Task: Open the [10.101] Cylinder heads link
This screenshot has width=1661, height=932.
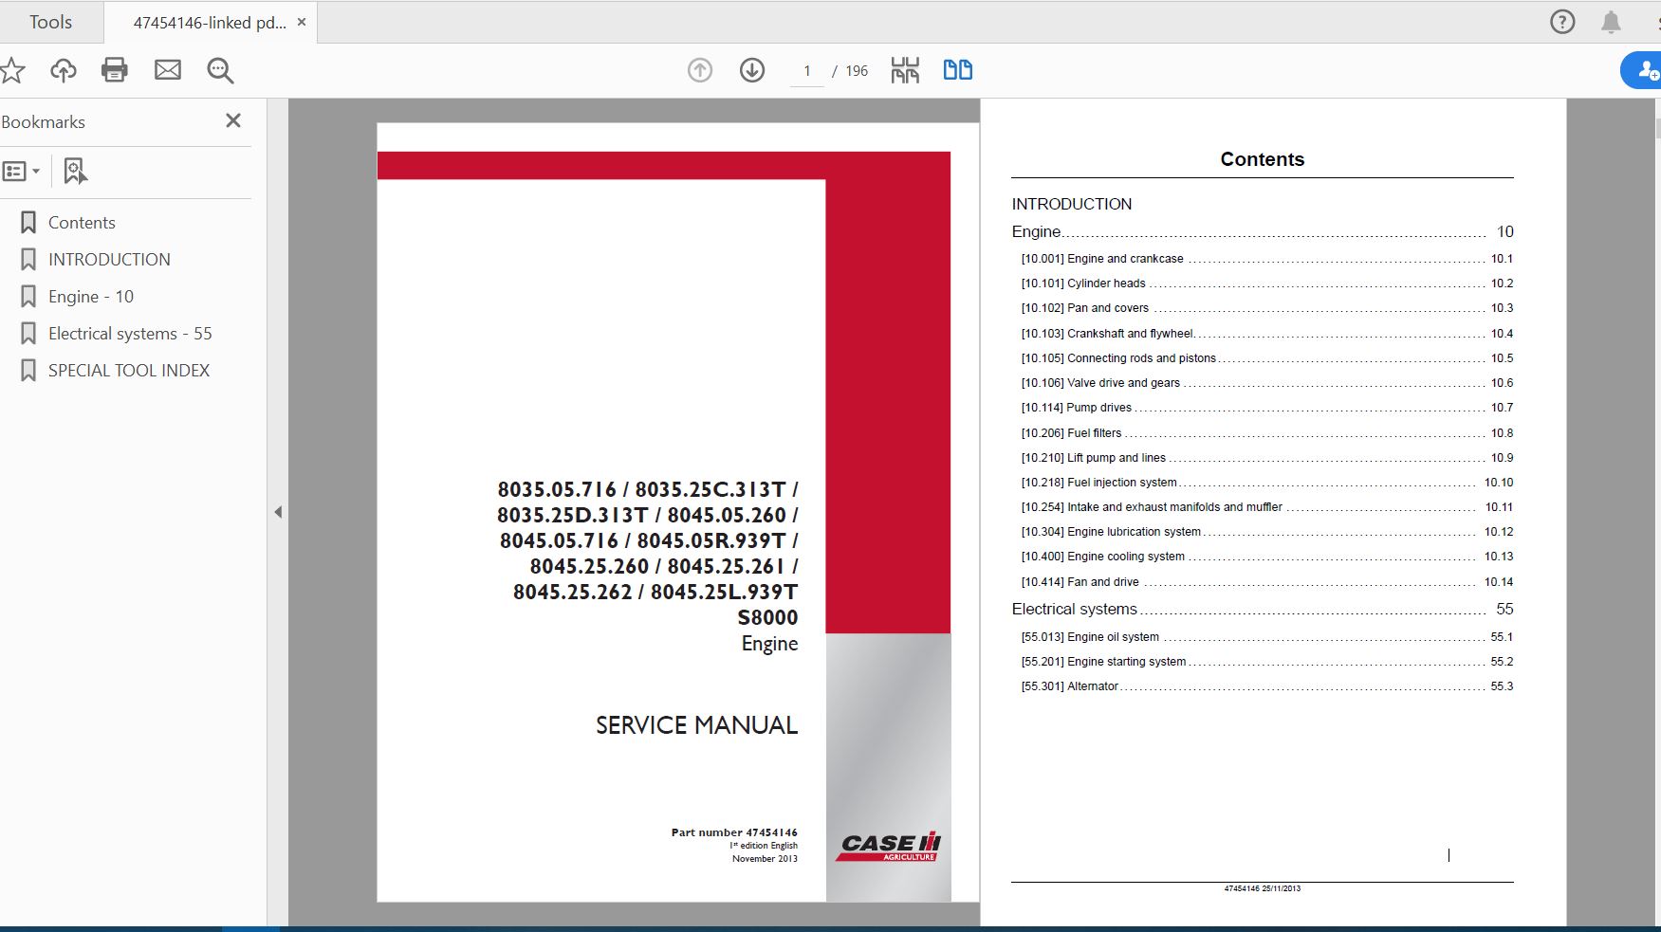Action: (x=1267, y=283)
